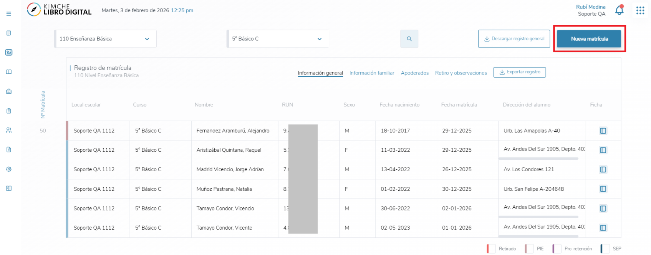Switch to Retiro y observaciones tab

coord(461,73)
